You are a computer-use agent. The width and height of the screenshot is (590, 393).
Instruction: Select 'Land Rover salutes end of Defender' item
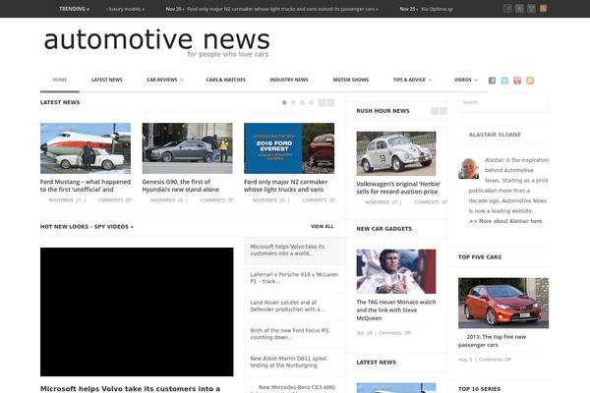click(x=295, y=307)
